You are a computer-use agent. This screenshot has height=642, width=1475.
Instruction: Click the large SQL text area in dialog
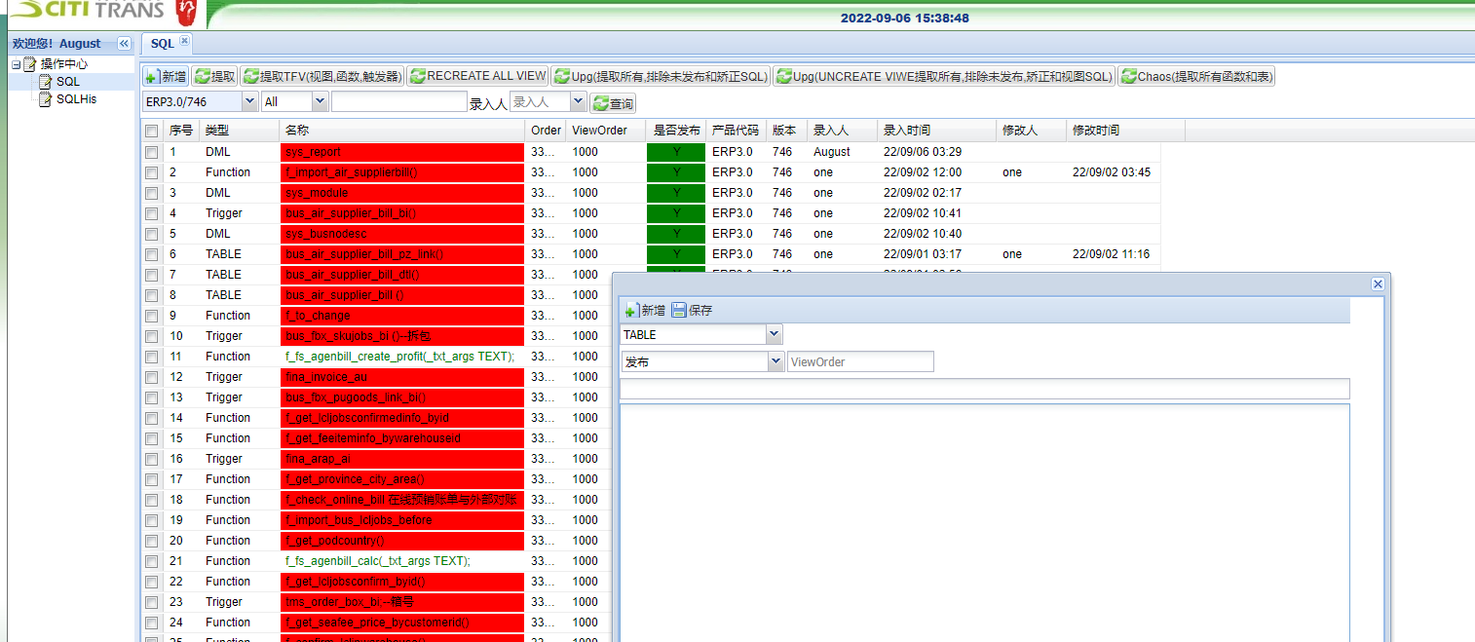(x=984, y=522)
